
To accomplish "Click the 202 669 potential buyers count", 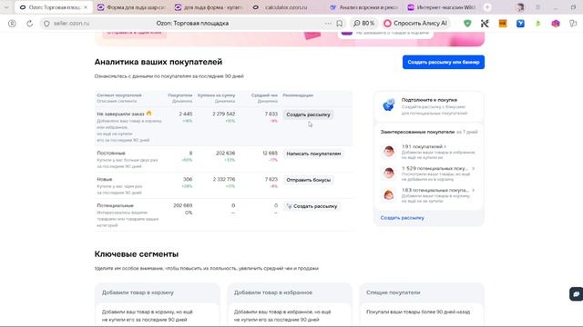I will point(182,206).
